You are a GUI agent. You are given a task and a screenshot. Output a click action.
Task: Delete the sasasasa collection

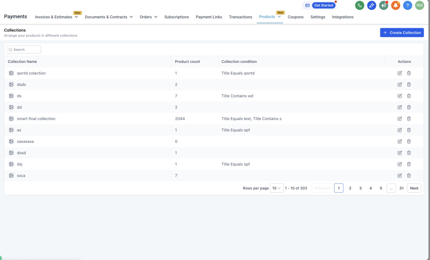[409, 141]
